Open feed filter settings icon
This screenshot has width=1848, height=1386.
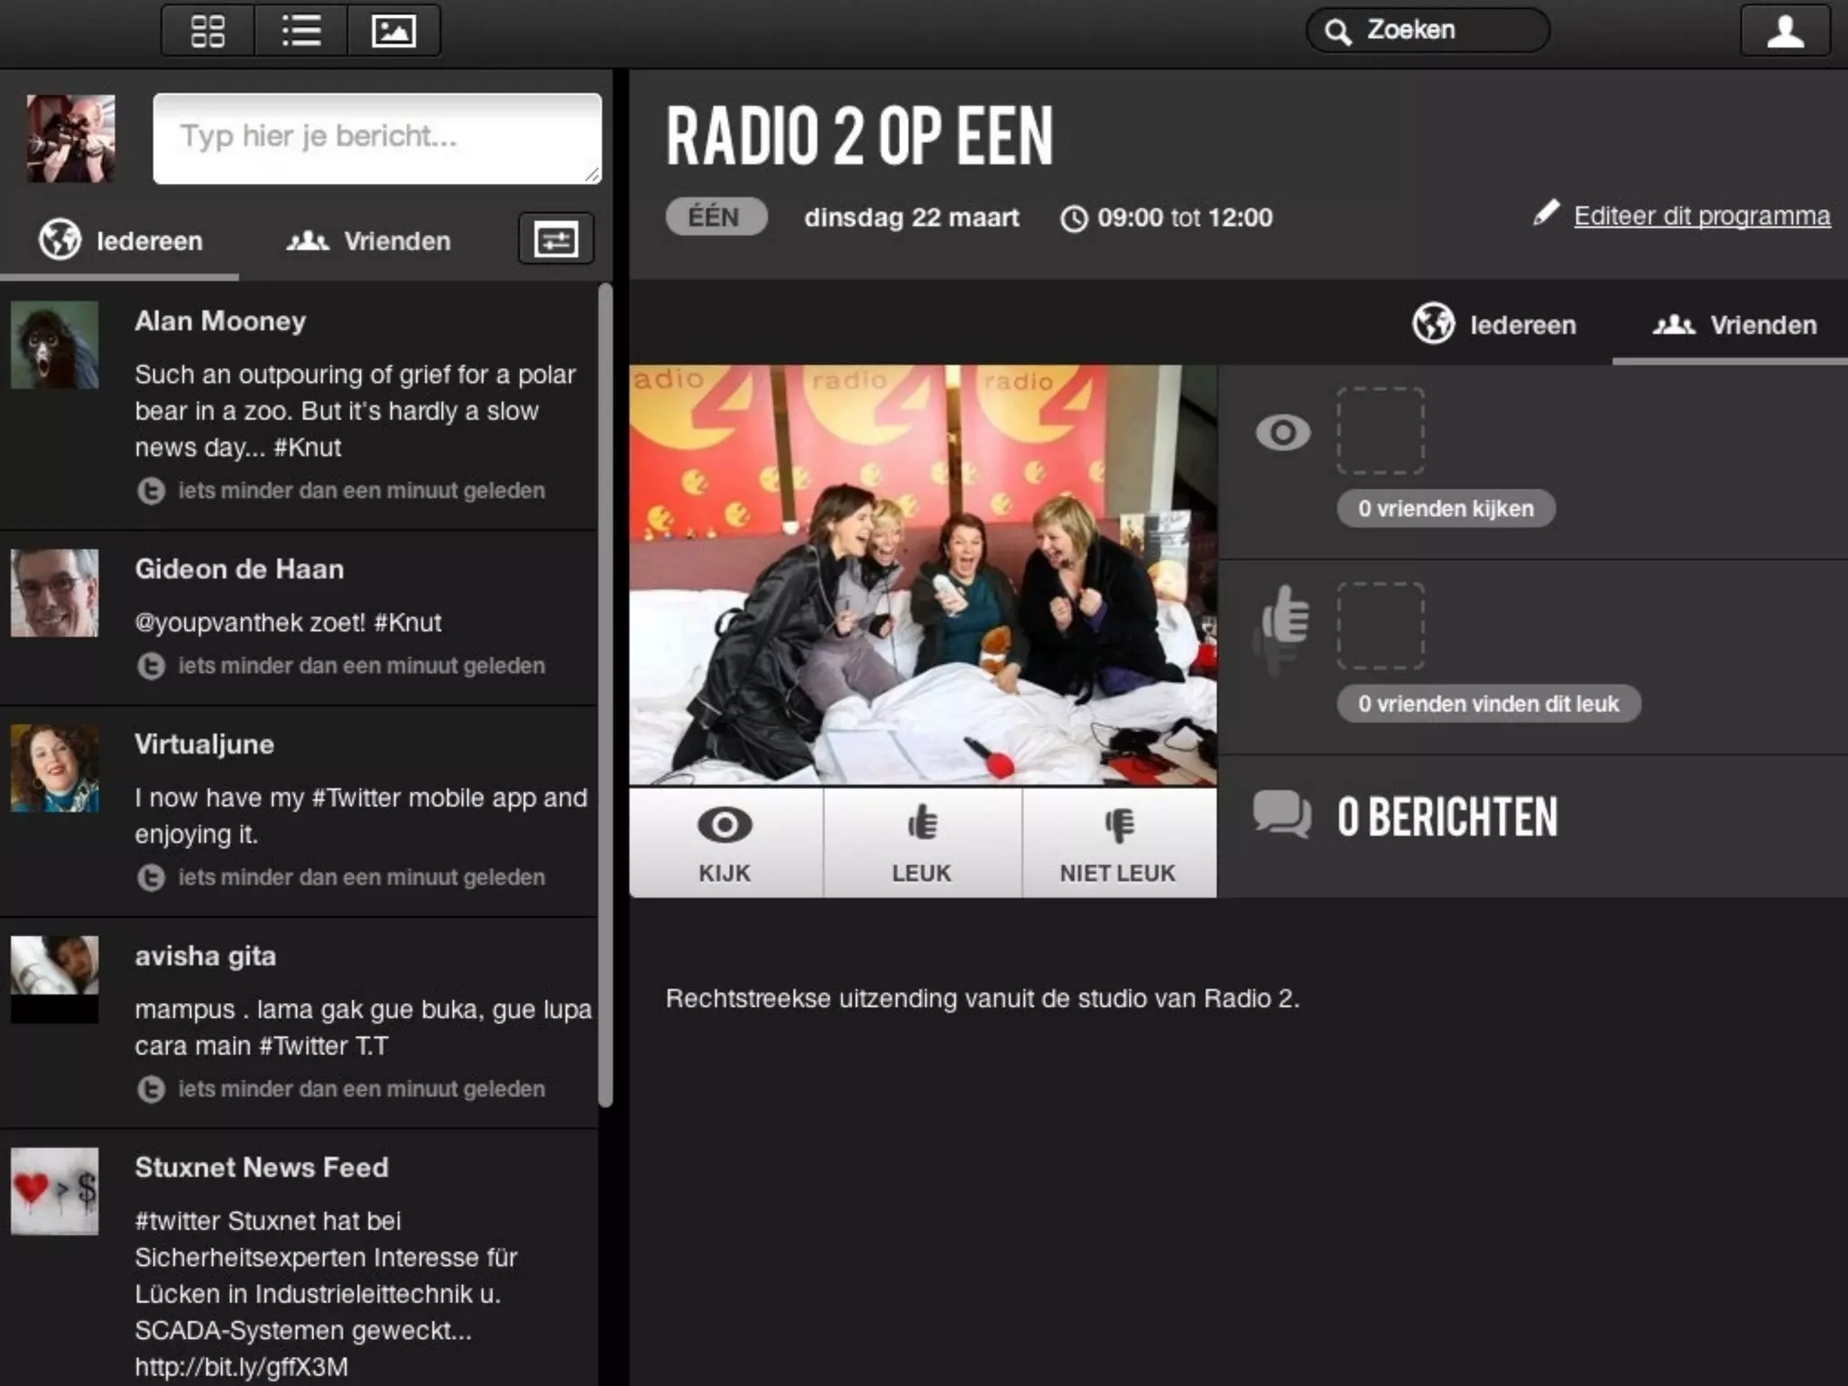556,240
